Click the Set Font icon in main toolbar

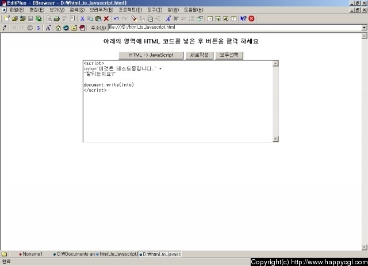pyautogui.click(x=168, y=18)
